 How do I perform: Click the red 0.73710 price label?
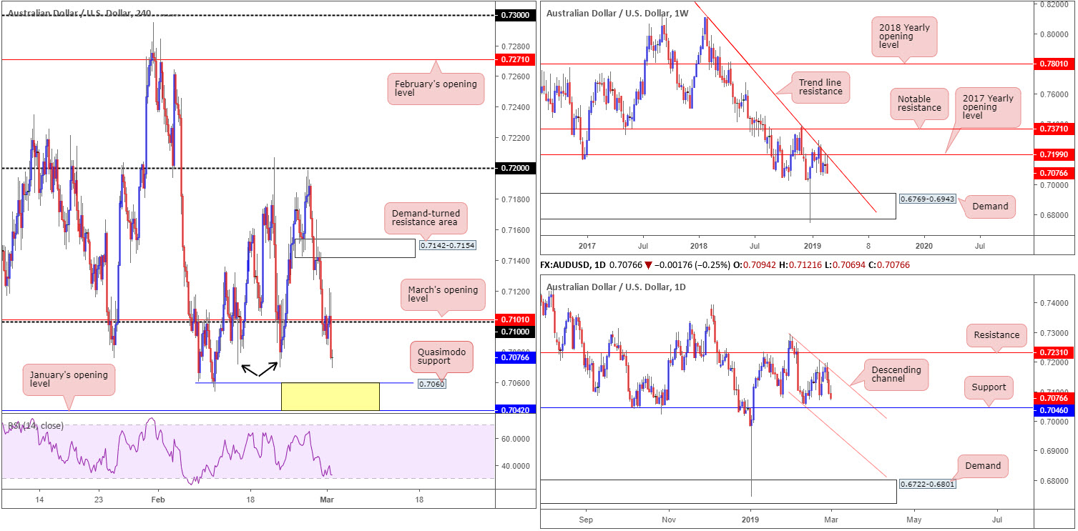(1055, 129)
